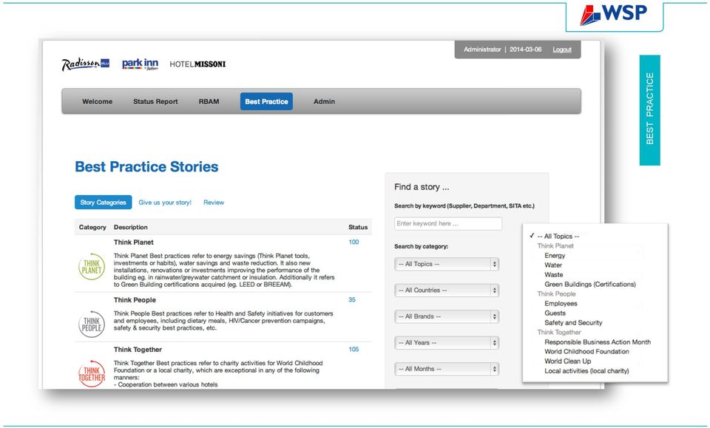Switch to the RBAM tab
This screenshot has height=428, width=710.
click(x=209, y=101)
